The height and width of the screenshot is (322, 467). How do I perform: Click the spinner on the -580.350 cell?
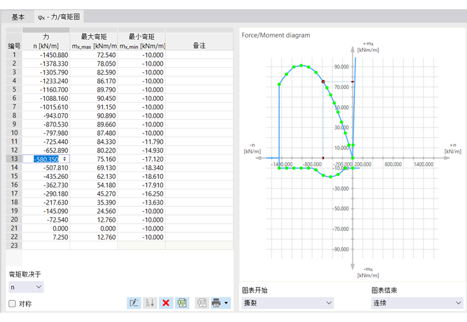[65, 159]
